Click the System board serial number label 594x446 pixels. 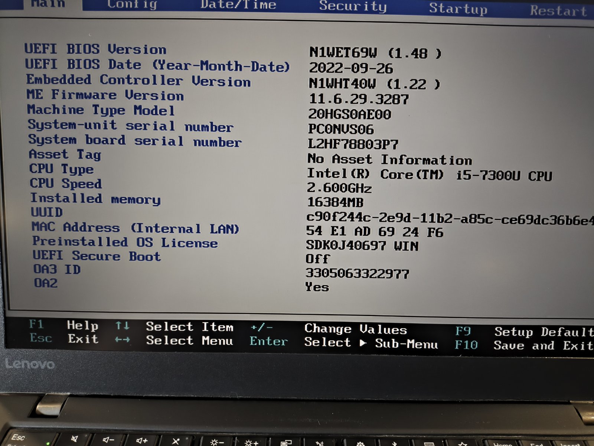[x=135, y=140]
